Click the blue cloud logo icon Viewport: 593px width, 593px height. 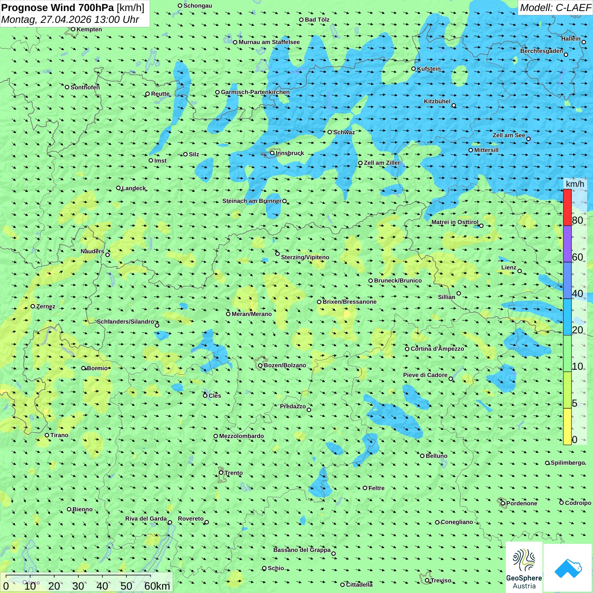coord(568,568)
